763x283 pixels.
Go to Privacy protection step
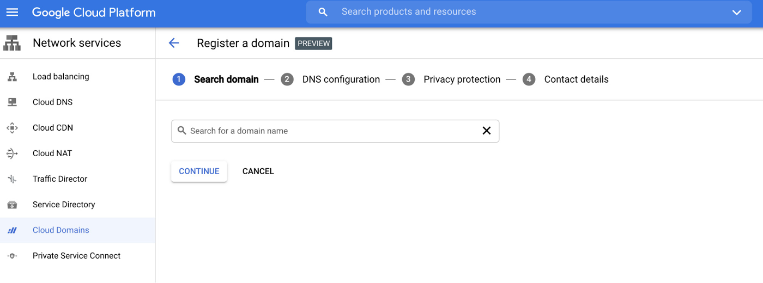[462, 79]
